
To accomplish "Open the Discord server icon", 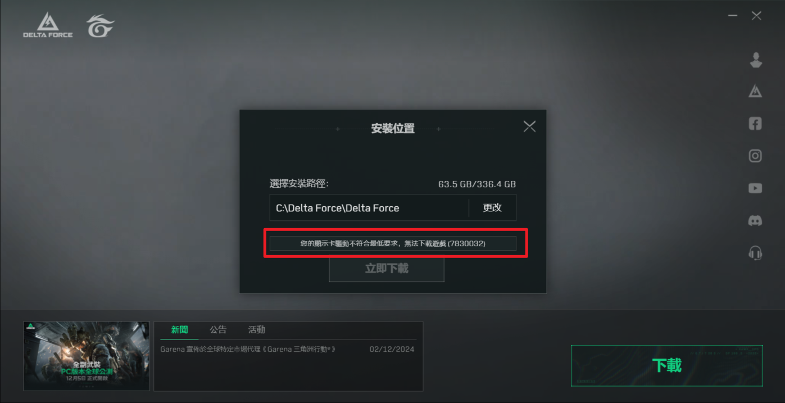I will [755, 220].
